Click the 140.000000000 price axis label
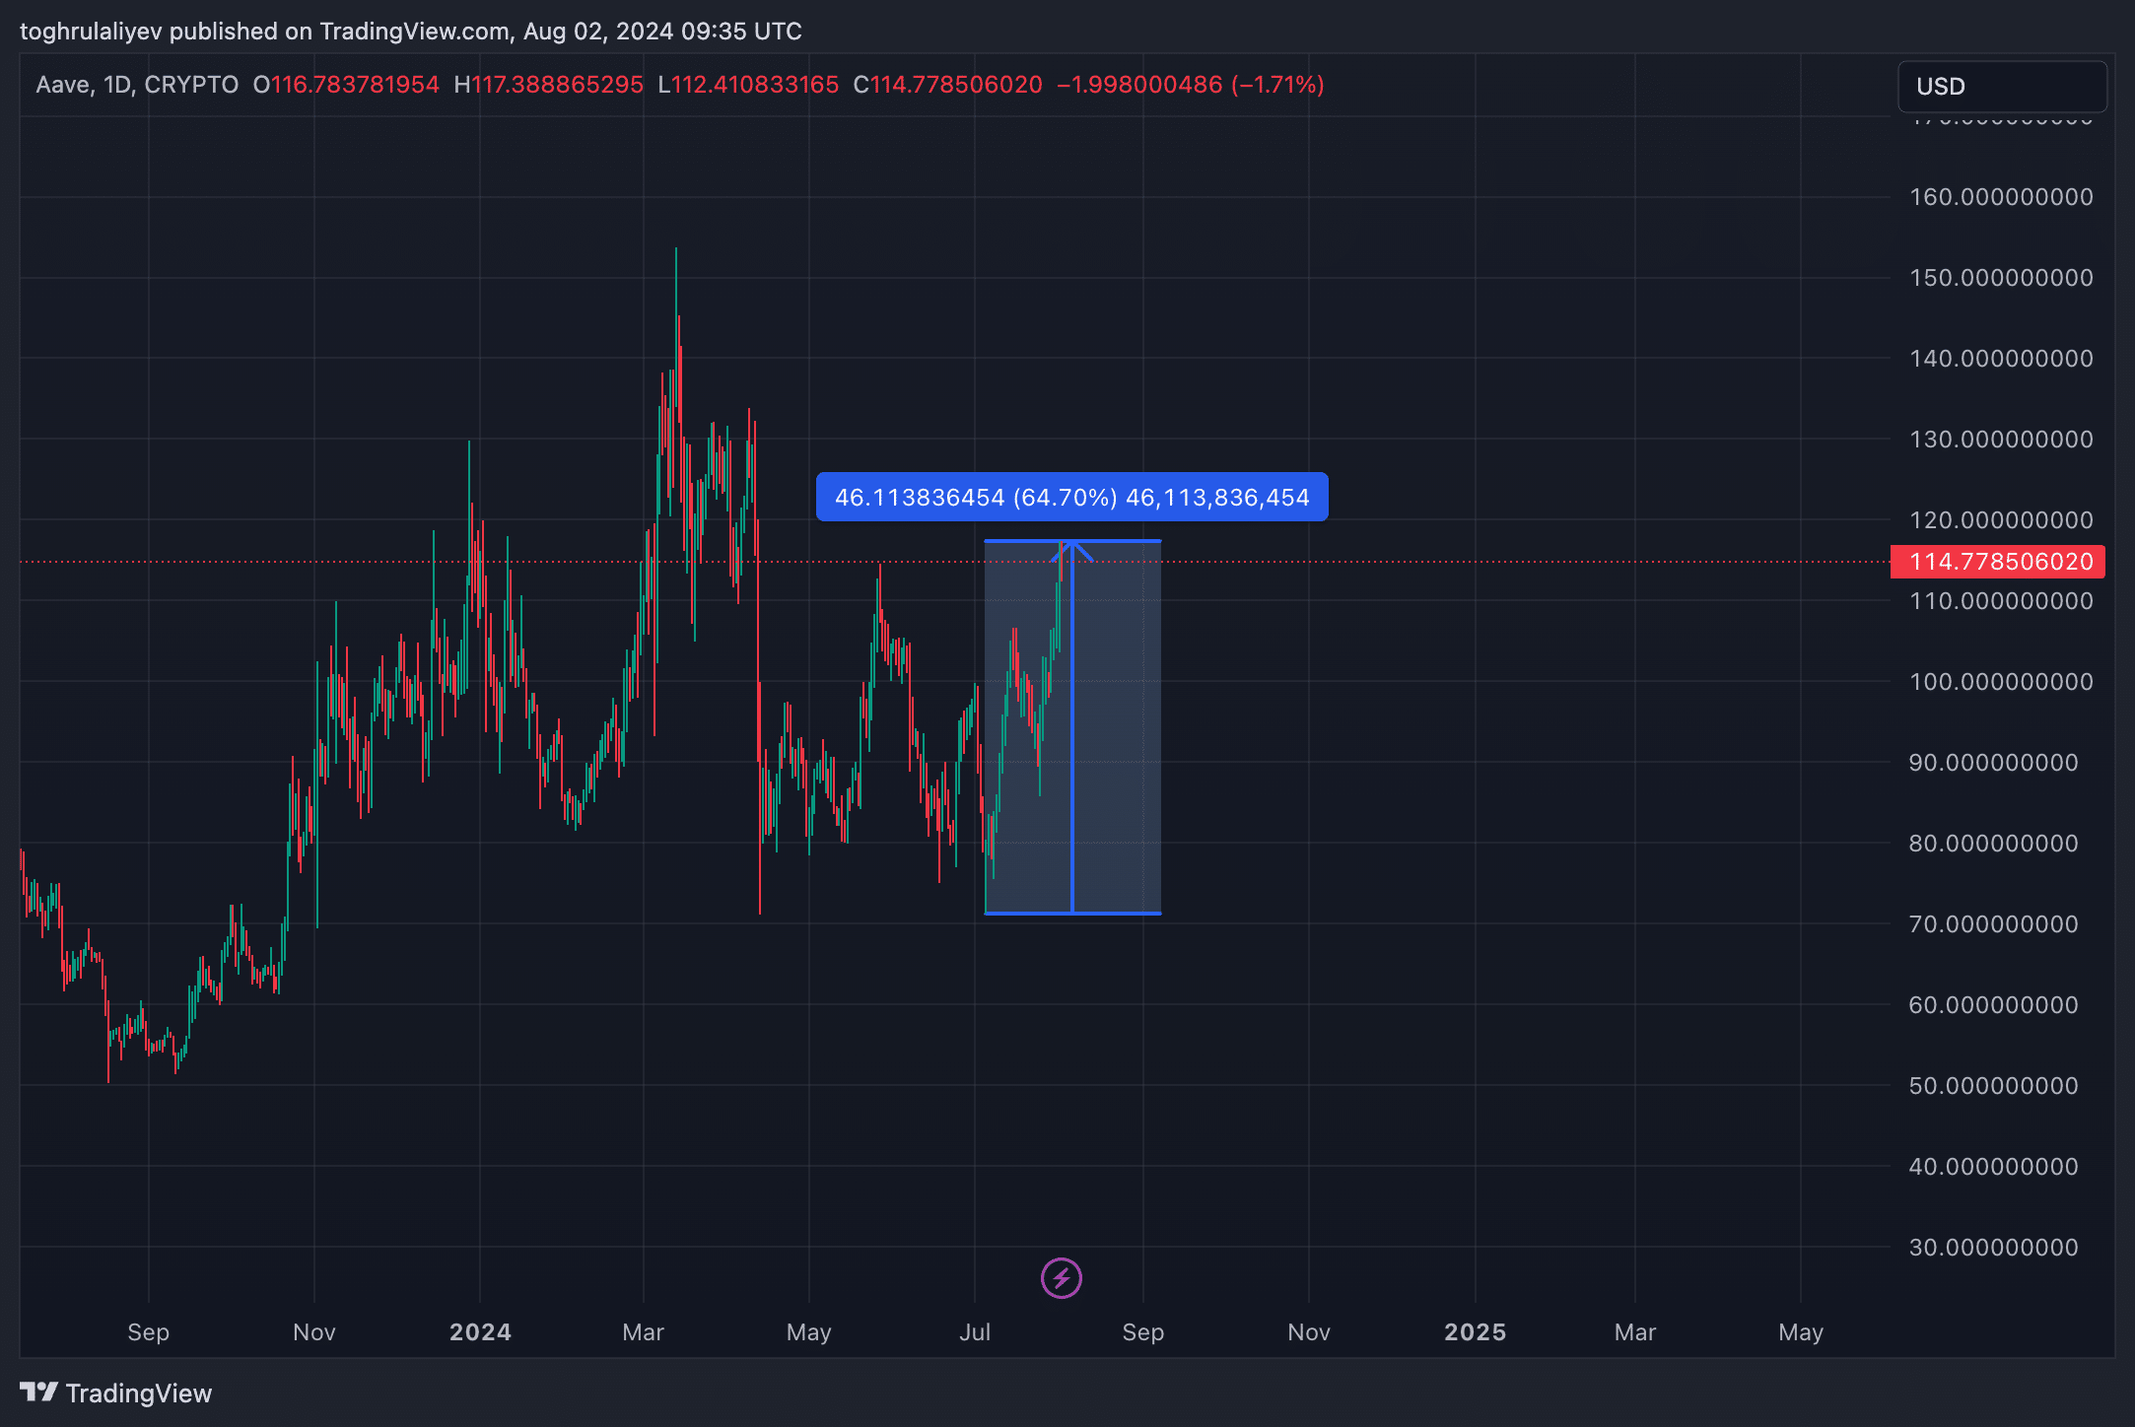Screen dimensions: 2135x1427 (2001, 359)
